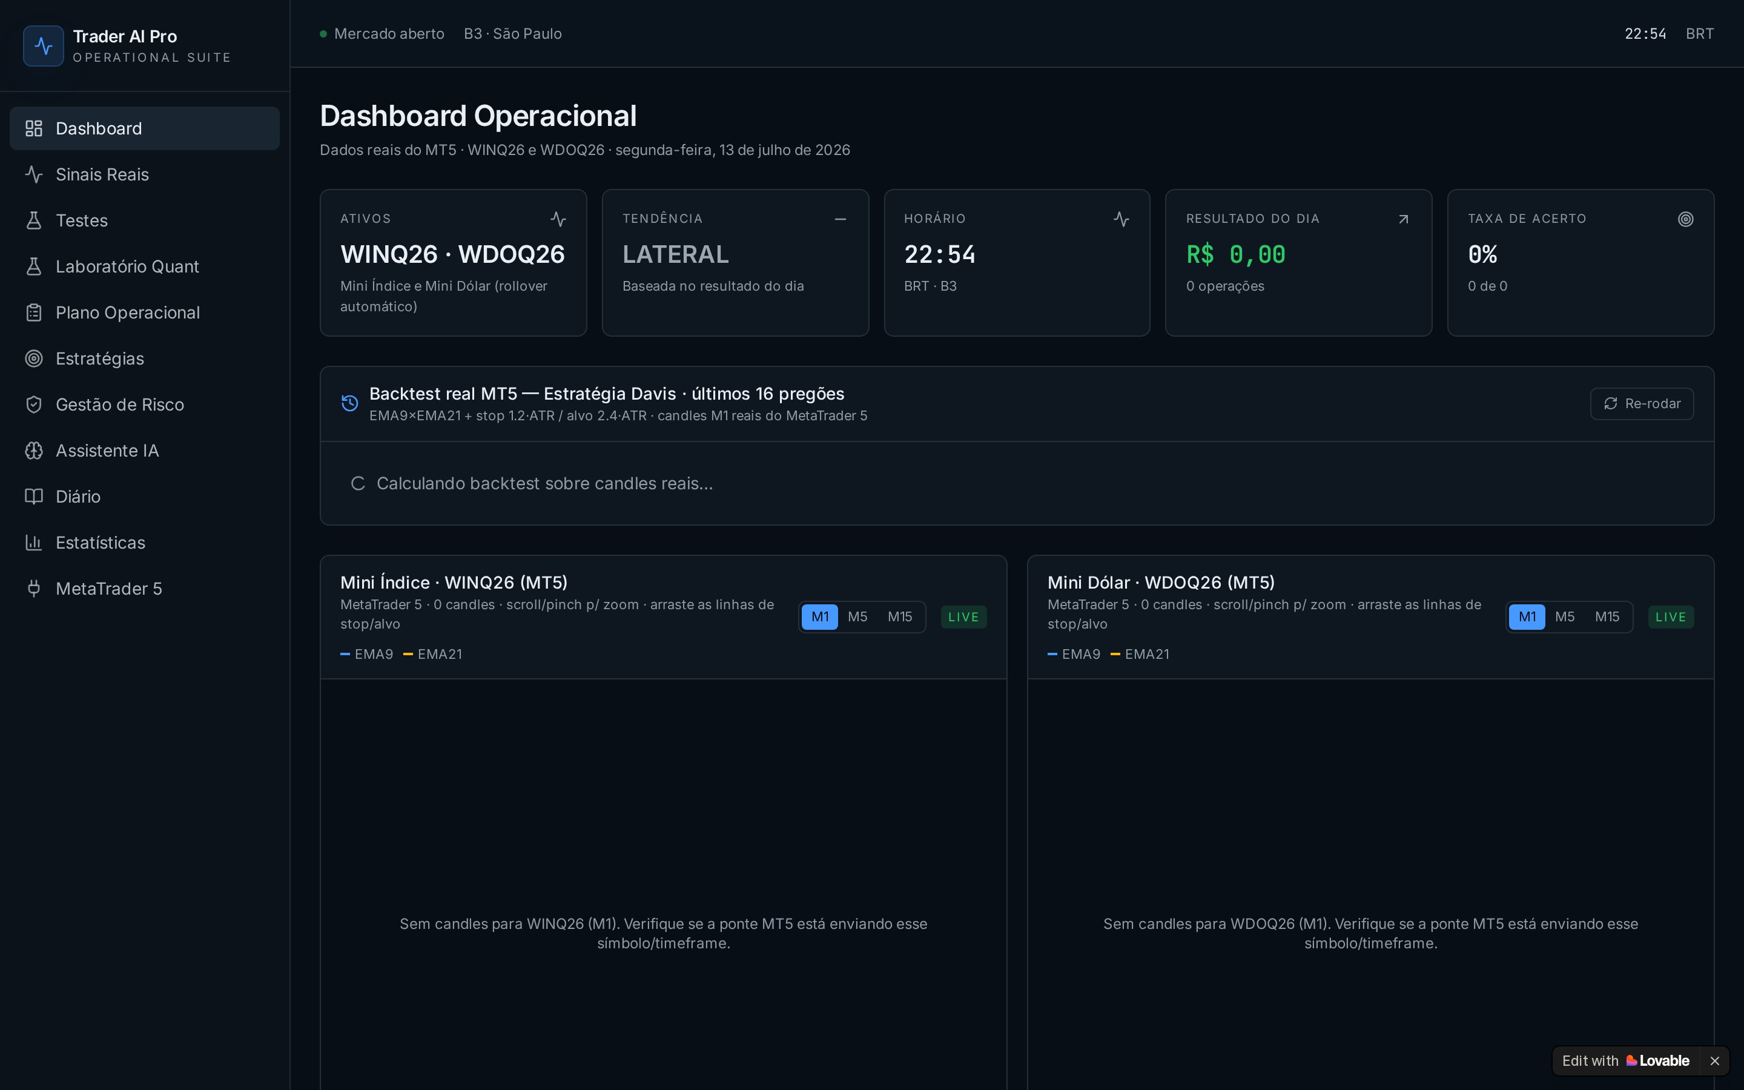Click the Estratégias target icon

[x=34, y=358]
